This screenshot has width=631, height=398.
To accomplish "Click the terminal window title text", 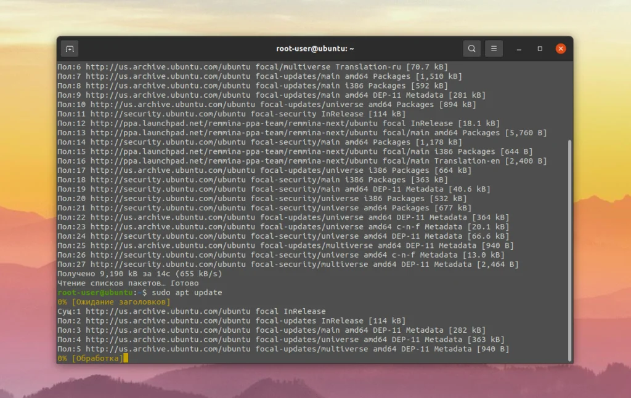I will [x=314, y=48].
